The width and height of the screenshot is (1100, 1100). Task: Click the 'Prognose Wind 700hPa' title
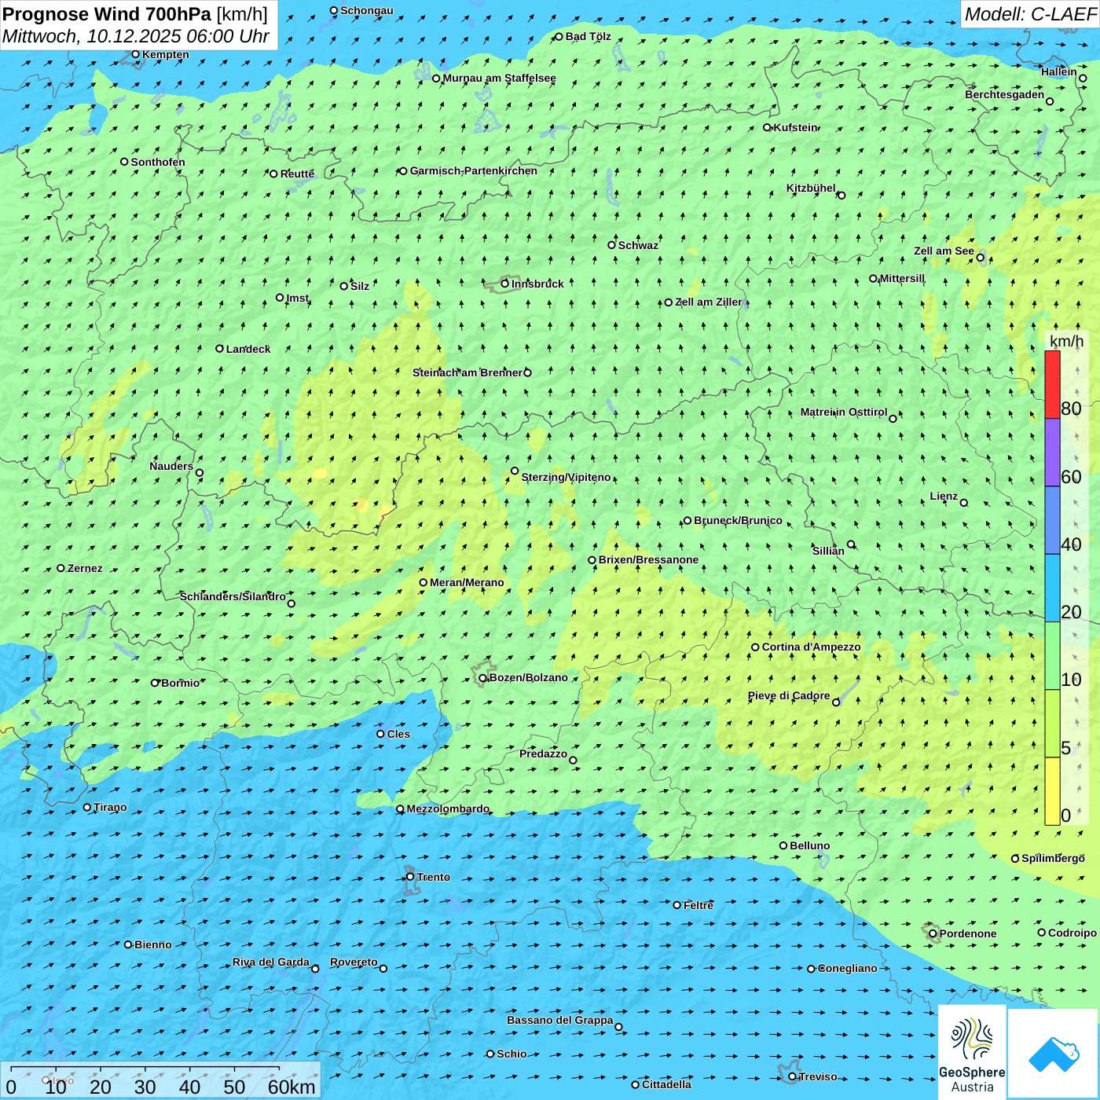(107, 14)
